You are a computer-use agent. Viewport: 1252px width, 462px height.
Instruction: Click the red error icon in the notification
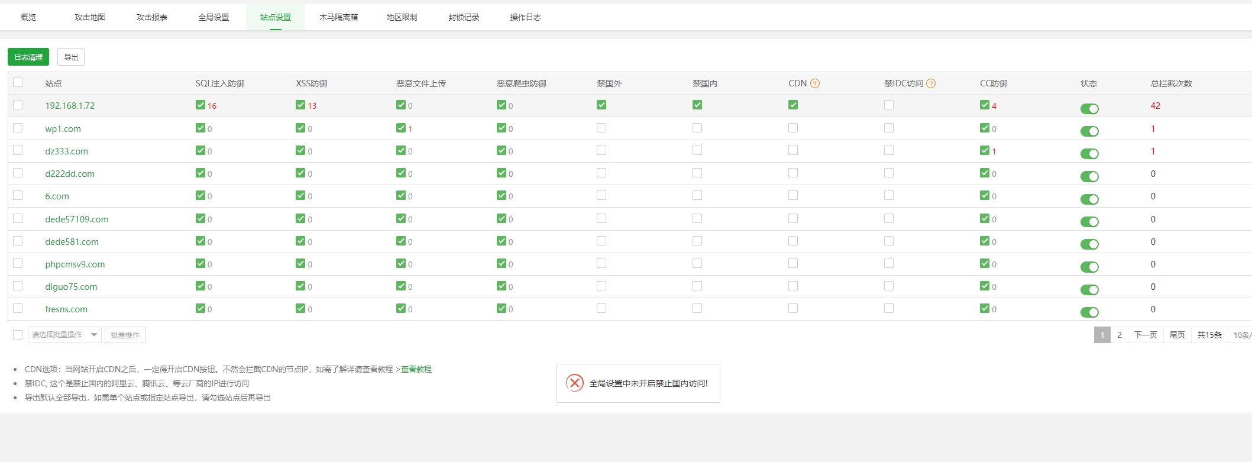pos(574,383)
